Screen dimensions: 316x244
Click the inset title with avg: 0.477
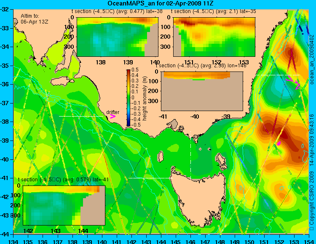117,11
